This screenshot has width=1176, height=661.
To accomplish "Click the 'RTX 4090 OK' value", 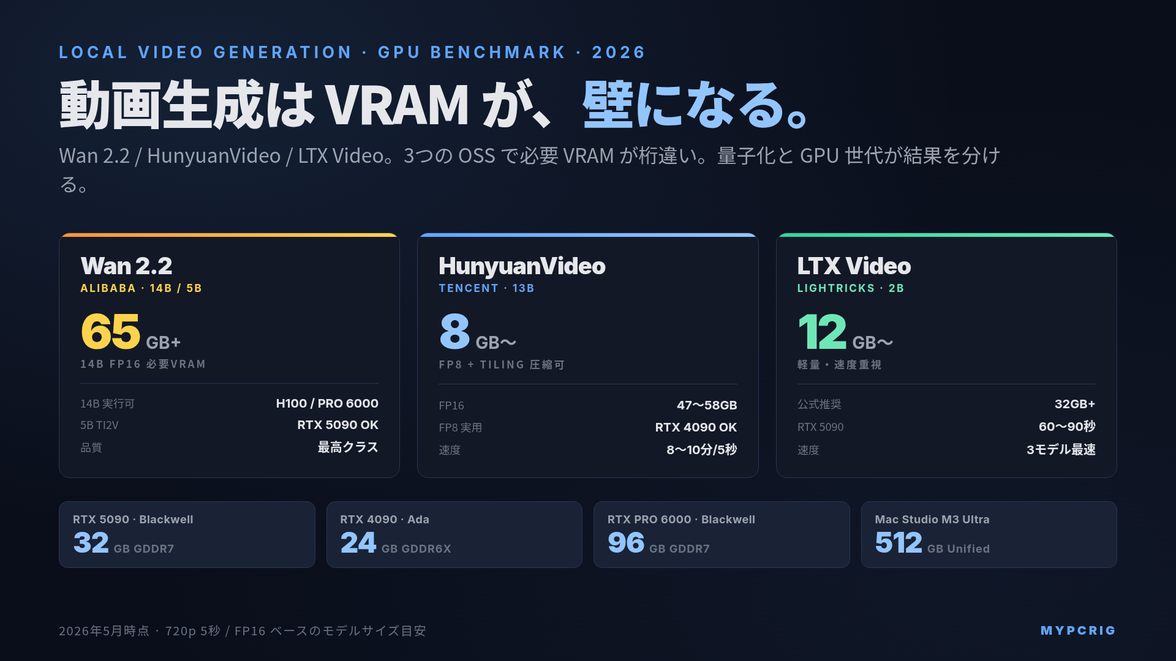I will tap(696, 427).
